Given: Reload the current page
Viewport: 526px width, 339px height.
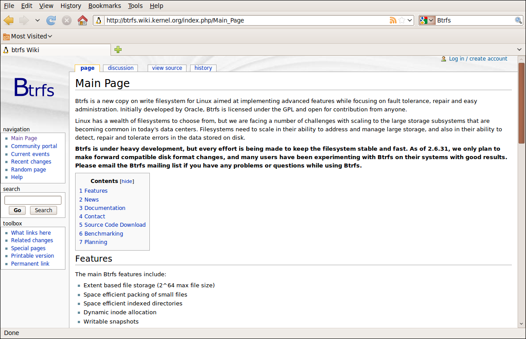Looking at the screenshot, I should point(51,20).
